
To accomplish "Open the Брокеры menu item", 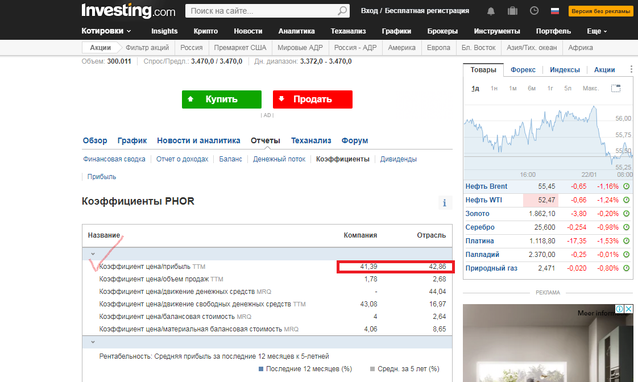I will pyautogui.click(x=442, y=31).
